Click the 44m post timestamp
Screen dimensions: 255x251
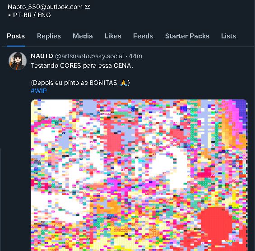point(135,56)
